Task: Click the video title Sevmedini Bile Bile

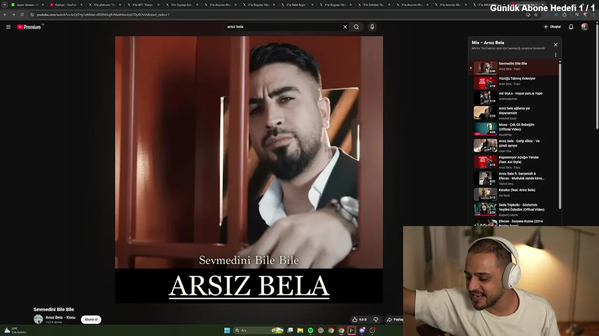Action: pyautogui.click(x=54, y=309)
